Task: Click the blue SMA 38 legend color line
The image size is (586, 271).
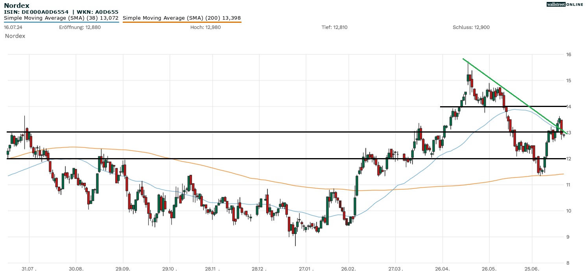Action: click(x=61, y=22)
